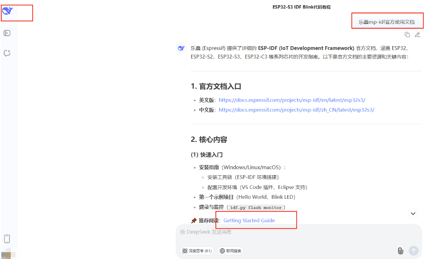The image size is (444, 259).
Task: Click bullet 配置开发环境 (VS Code 插件)
Action: 257,187
